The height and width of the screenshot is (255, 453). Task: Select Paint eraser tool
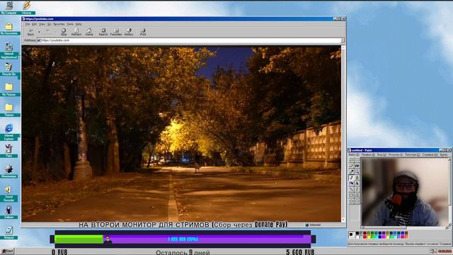[x=351, y=166]
